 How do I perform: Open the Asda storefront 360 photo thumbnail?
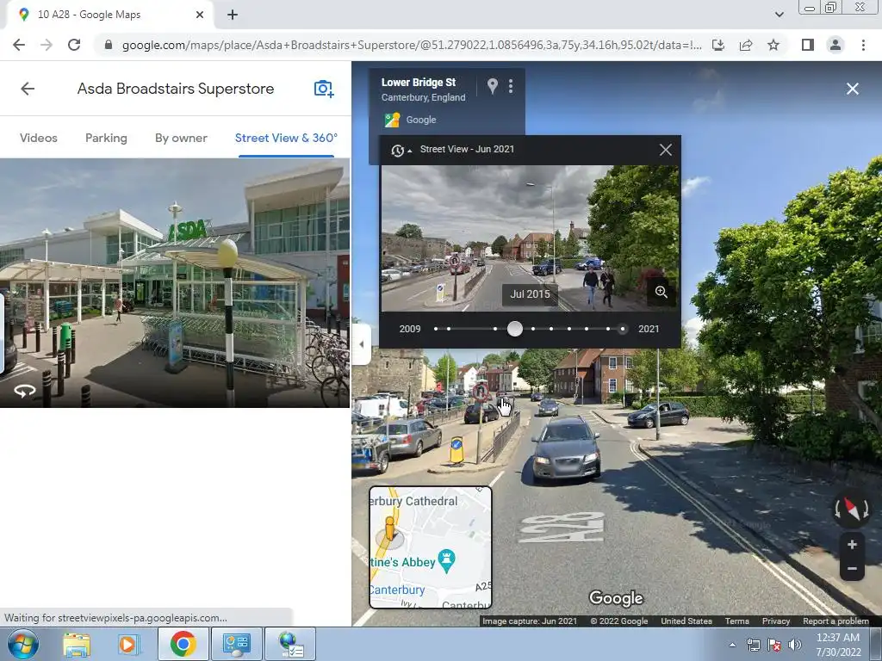pyautogui.click(x=174, y=282)
